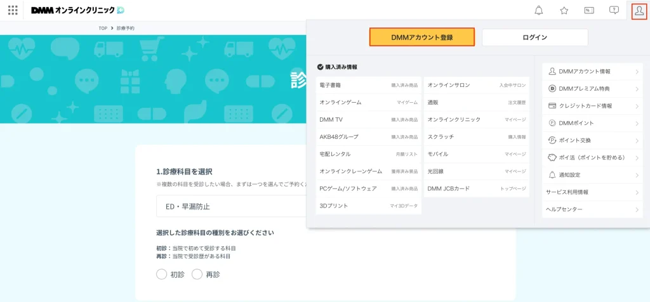Image resolution: width=650 pixels, height=302 pixels.
Task: Click the person icon beside DMMアカウント情報
Action: pyautogui.click(x=552, y=71)
